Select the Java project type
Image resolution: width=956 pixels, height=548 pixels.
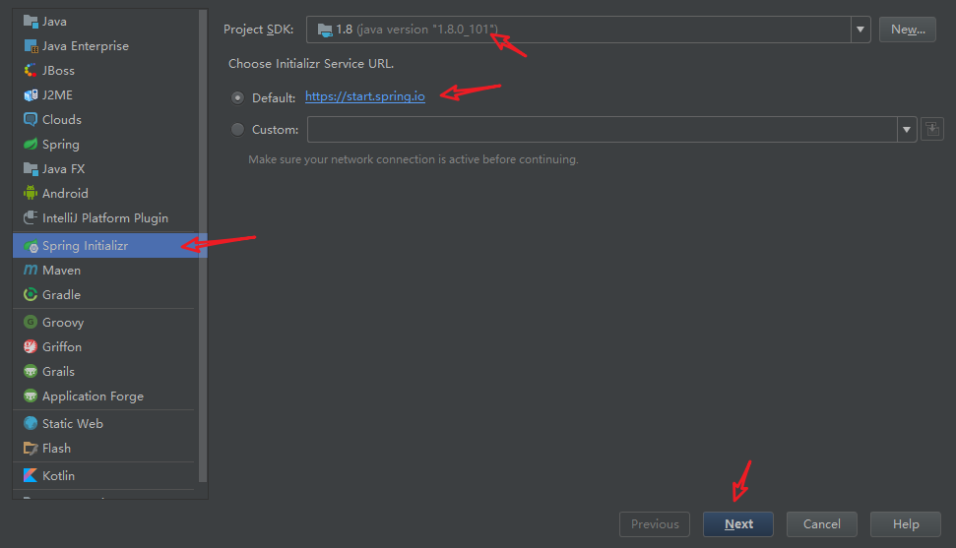pyautogui.click(x=105, y=22)
